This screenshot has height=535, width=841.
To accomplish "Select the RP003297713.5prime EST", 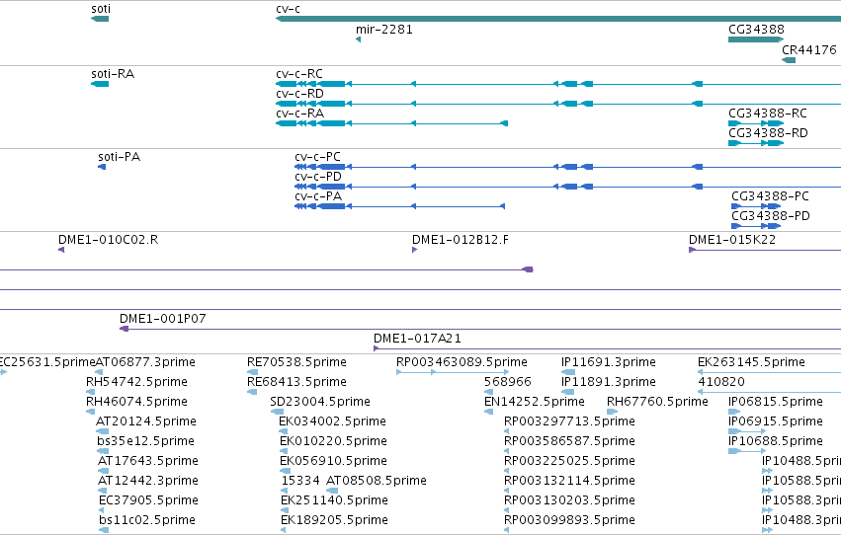I will click(506, 431).
